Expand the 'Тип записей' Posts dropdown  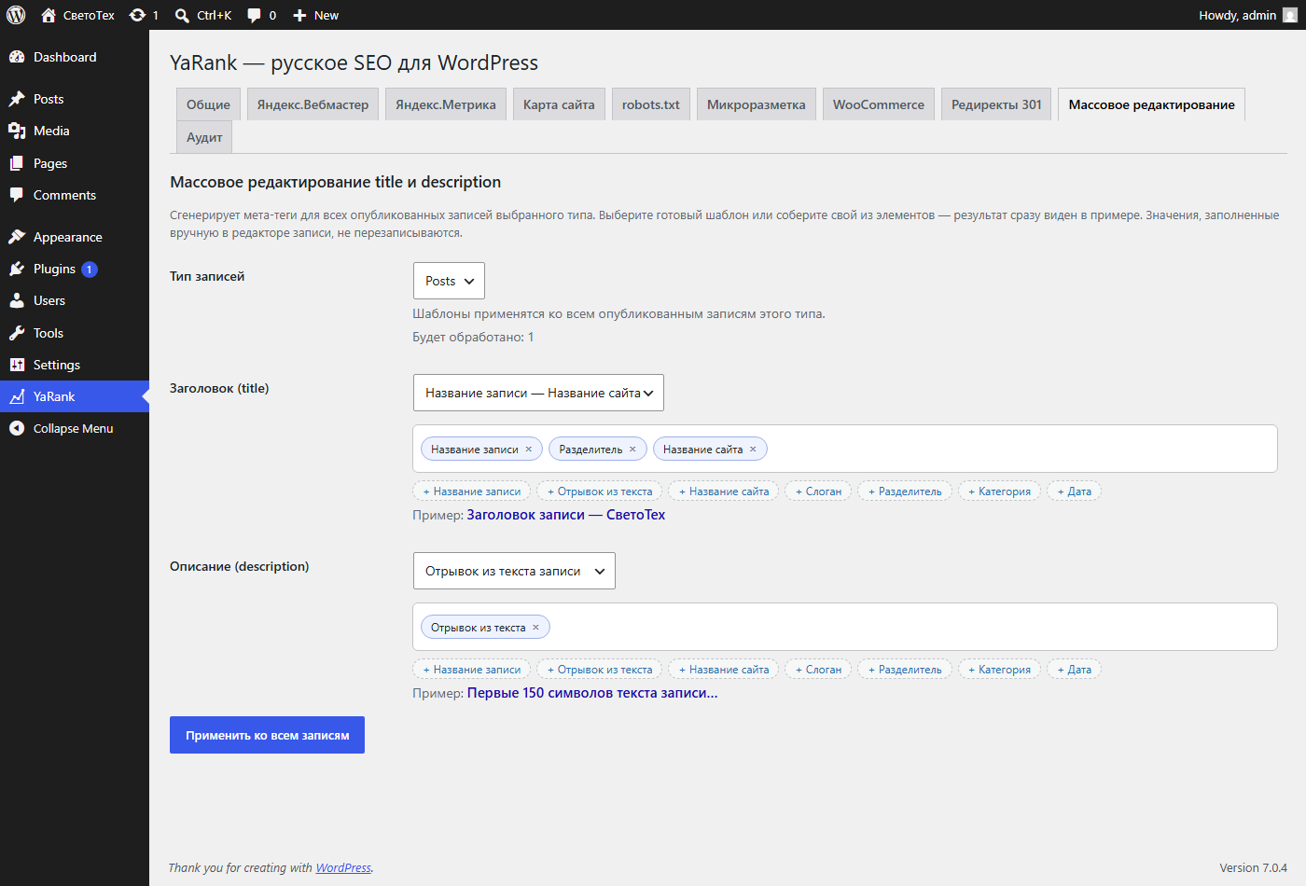(449, 281)
